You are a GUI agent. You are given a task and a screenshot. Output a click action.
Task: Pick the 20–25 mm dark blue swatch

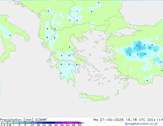pyautogui.click(x=46, y=123)
